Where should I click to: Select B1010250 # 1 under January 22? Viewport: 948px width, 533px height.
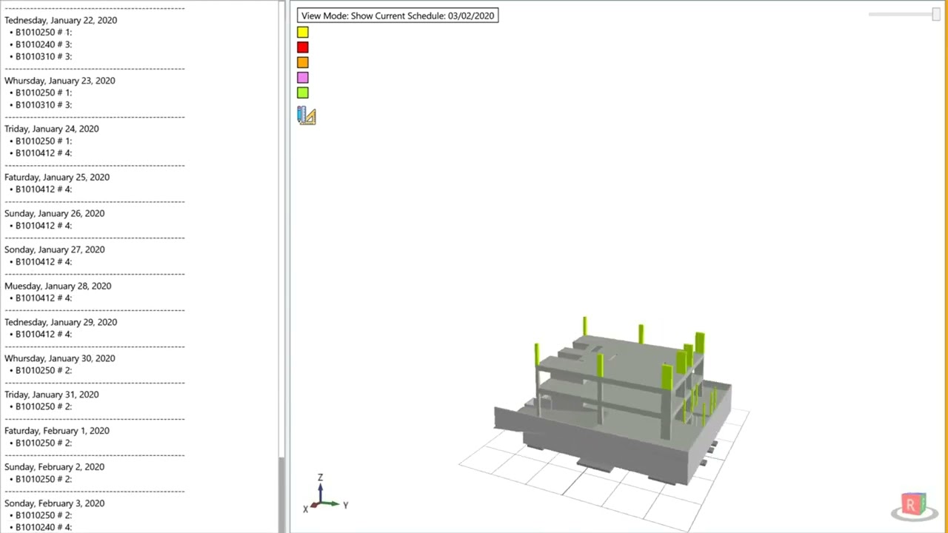[x=44, y=33]
